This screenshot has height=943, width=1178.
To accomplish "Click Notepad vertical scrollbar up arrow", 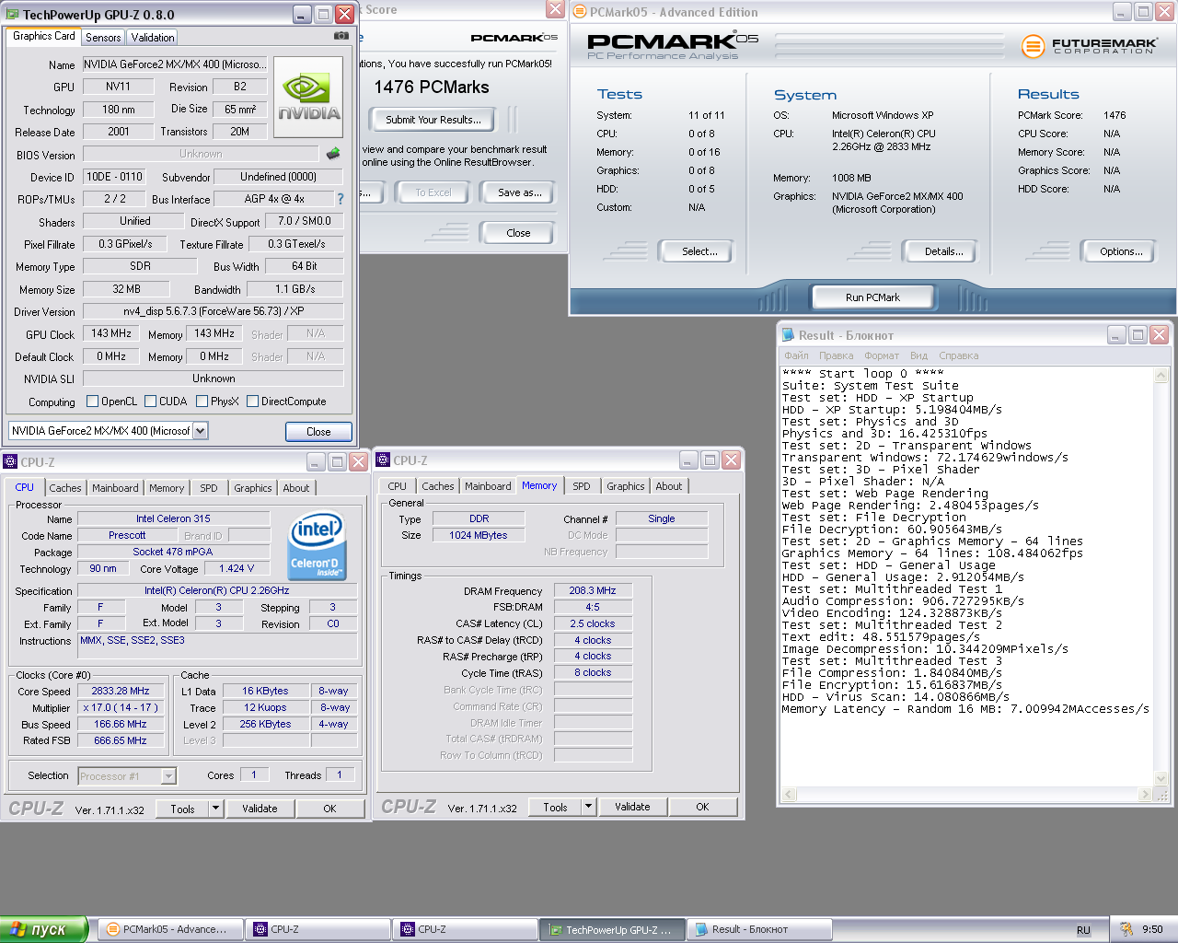I will [1161, 376].
